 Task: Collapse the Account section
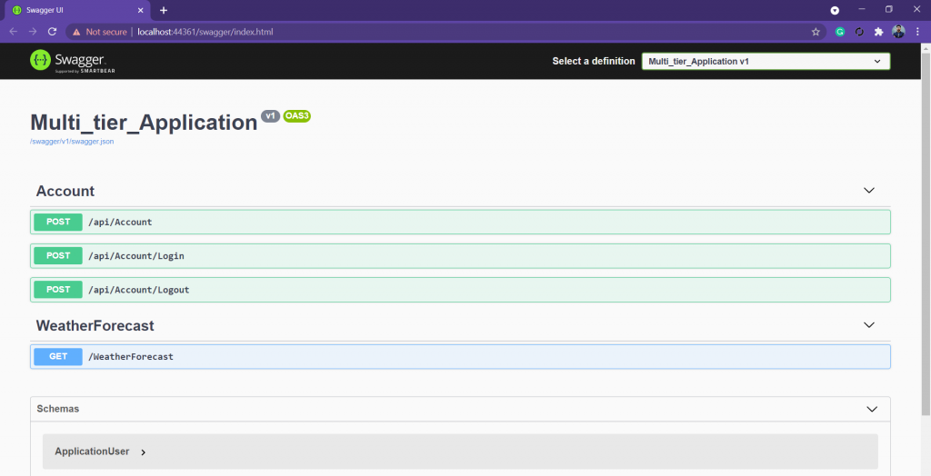(869, 191)
